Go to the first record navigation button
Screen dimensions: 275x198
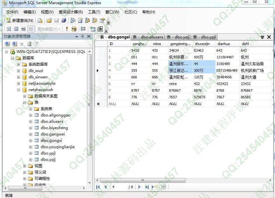point(98,187)
